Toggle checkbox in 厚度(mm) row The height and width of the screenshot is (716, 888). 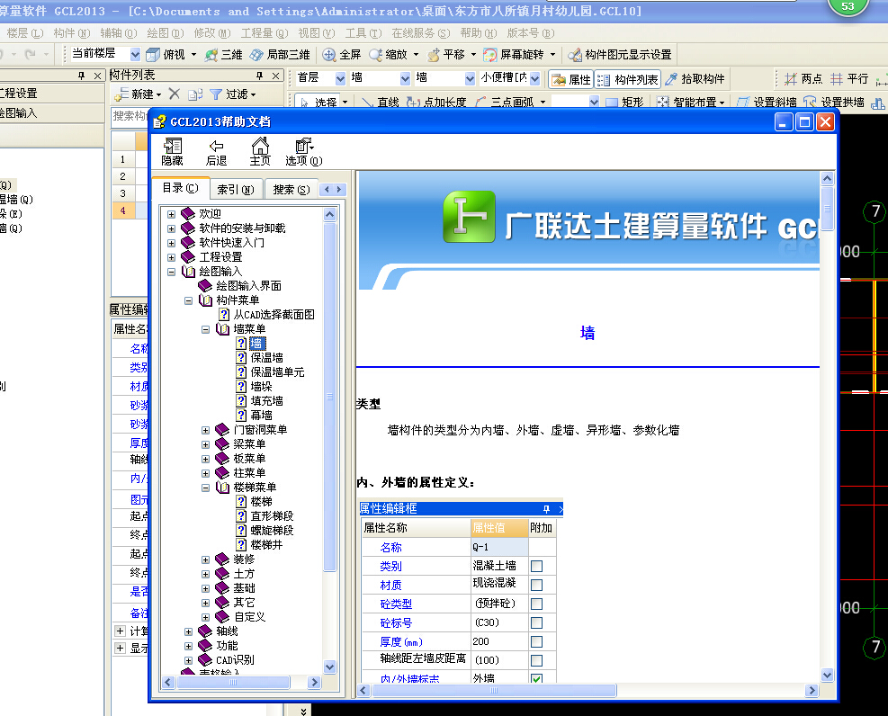pos(536,642)
